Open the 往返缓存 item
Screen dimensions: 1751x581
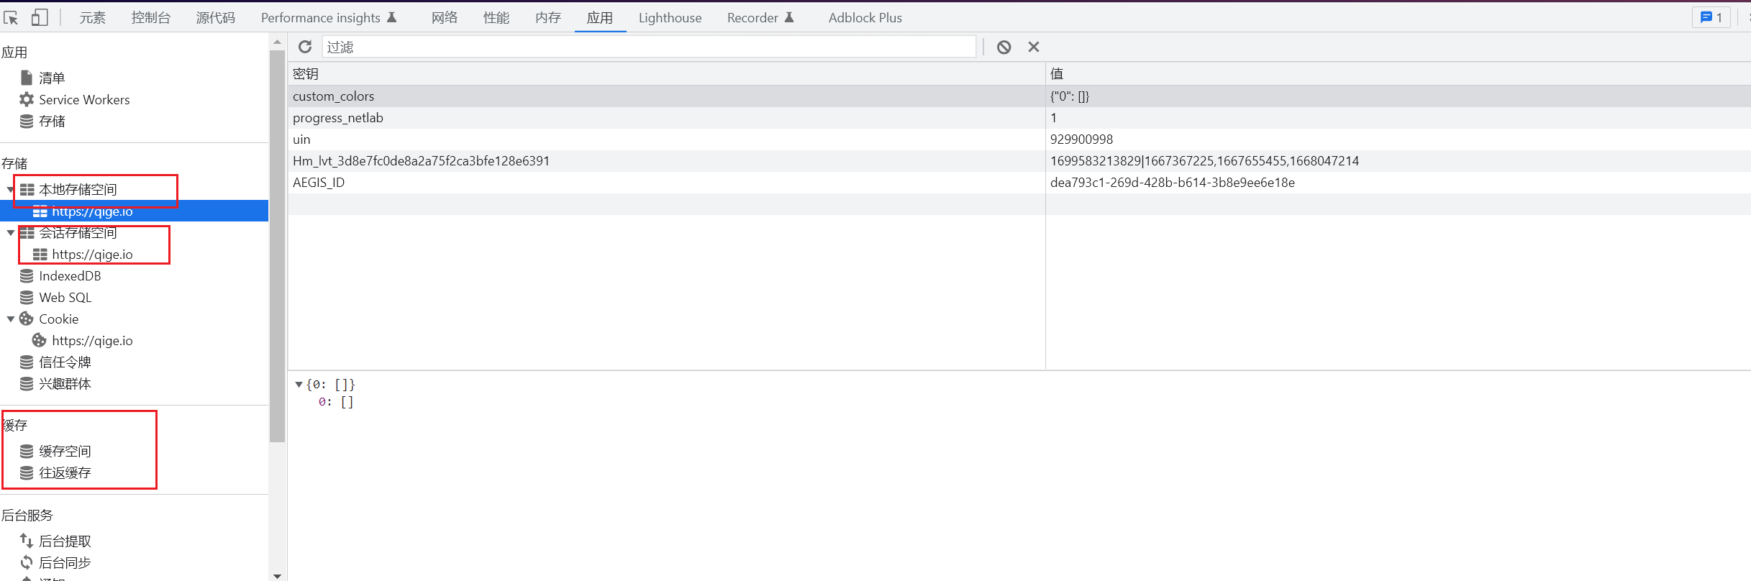point(55,472)
